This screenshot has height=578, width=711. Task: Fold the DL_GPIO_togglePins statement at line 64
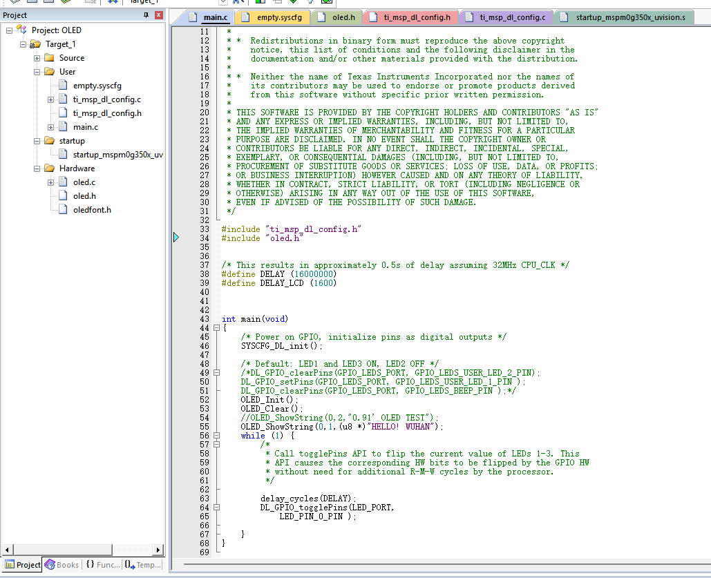(x=217, y=508)
